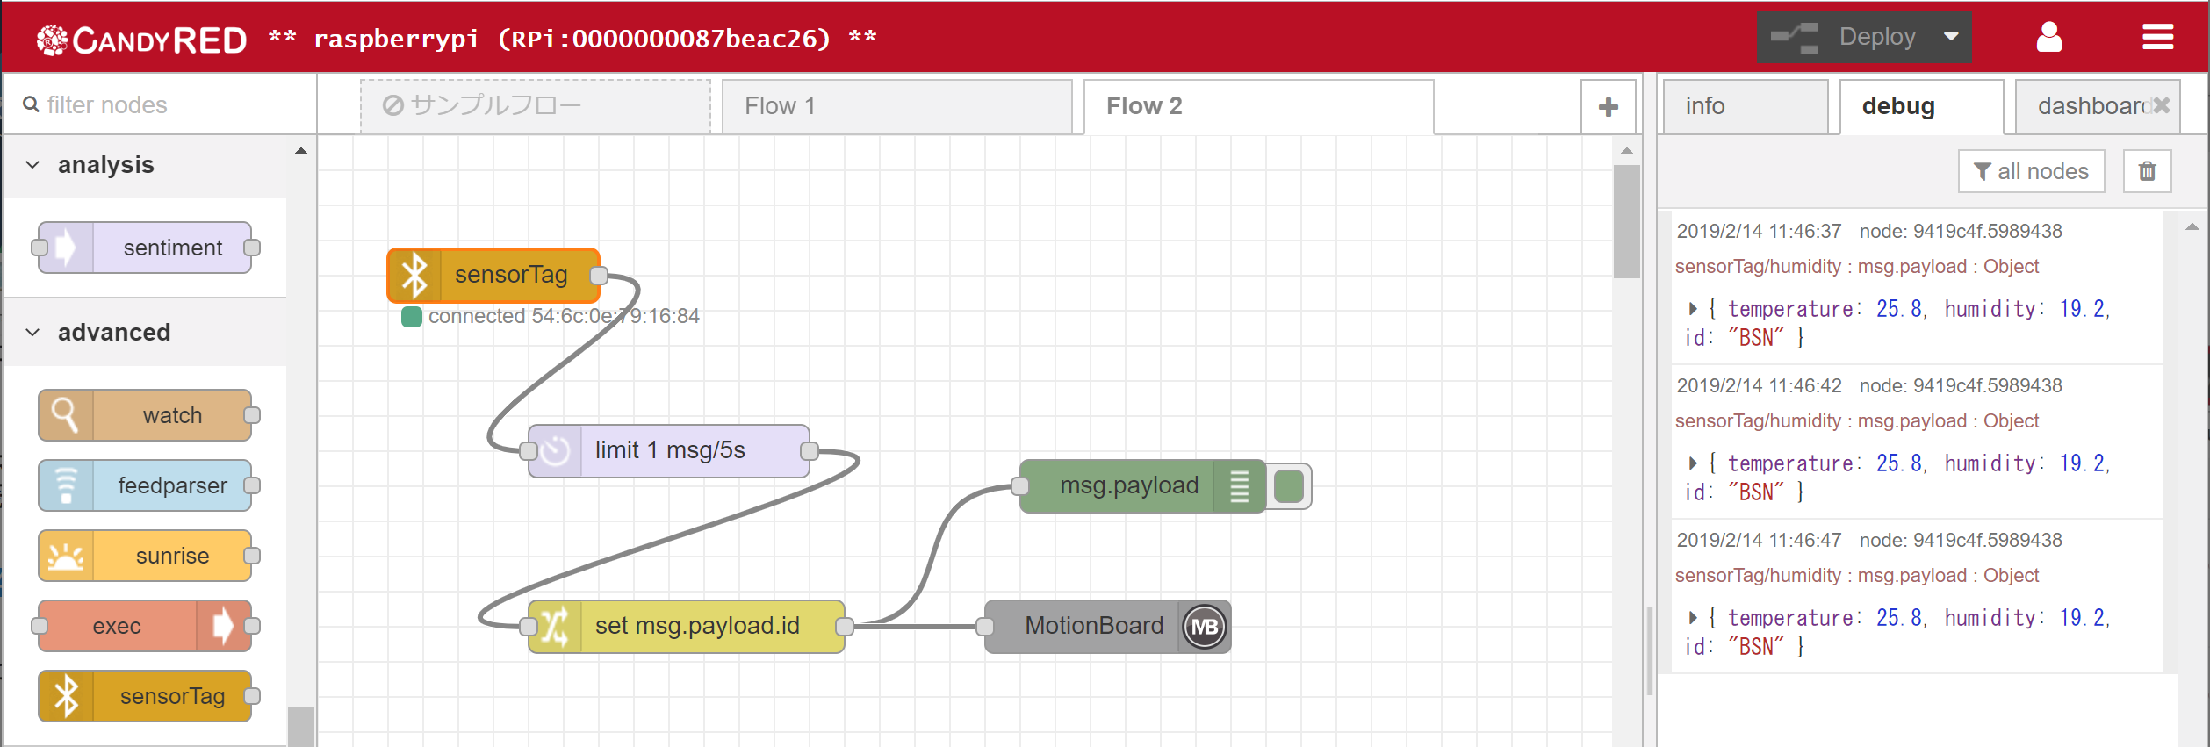Click the connected 54:6c:0e:79:16:84 status text
Viewport: 2210px width, 747px height.
pyautogui.click(x=564, y=316)
